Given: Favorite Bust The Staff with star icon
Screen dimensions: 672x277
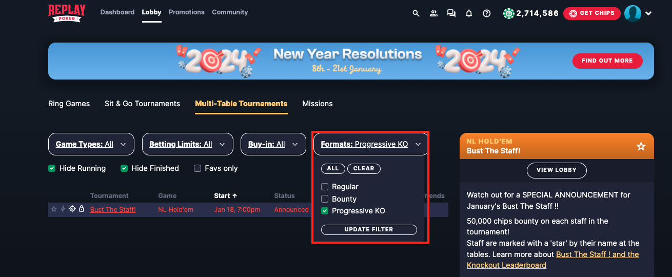Looking at the screenshot, I should pyautogui.click(x=641, y=146).
